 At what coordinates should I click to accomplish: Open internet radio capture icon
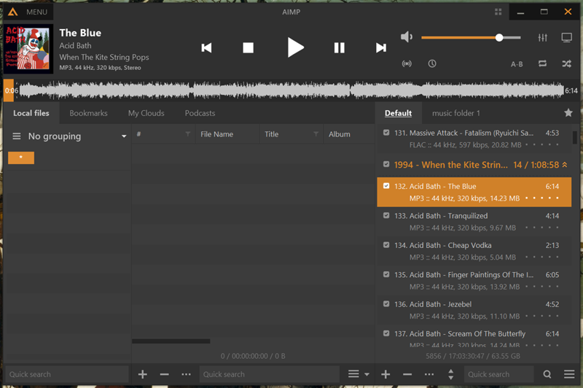[x=407, y=63]
